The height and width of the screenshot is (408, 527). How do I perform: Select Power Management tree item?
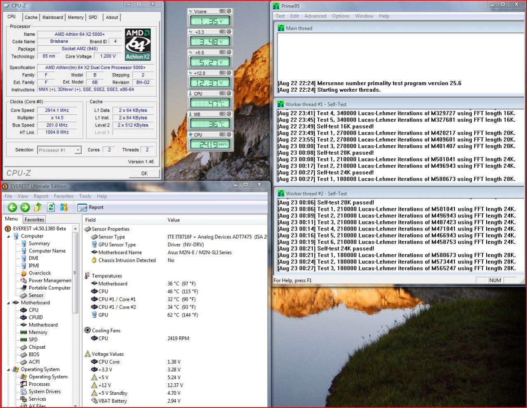point(50,280)
